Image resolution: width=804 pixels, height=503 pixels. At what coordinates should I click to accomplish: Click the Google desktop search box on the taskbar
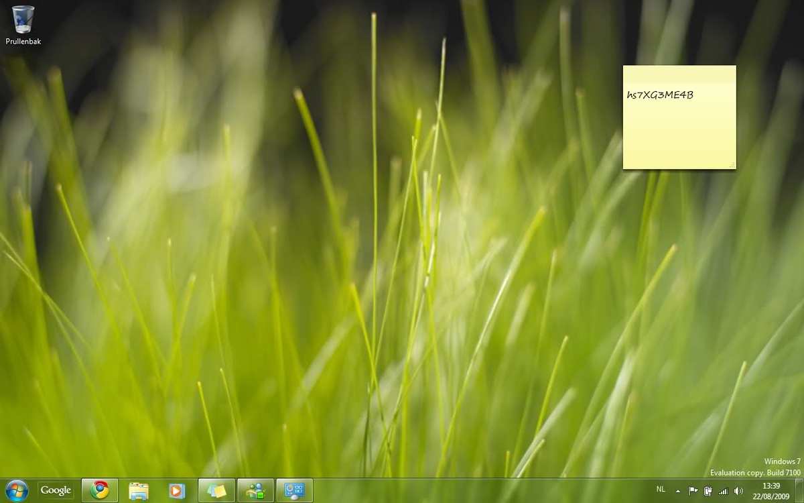click(56, 490)
